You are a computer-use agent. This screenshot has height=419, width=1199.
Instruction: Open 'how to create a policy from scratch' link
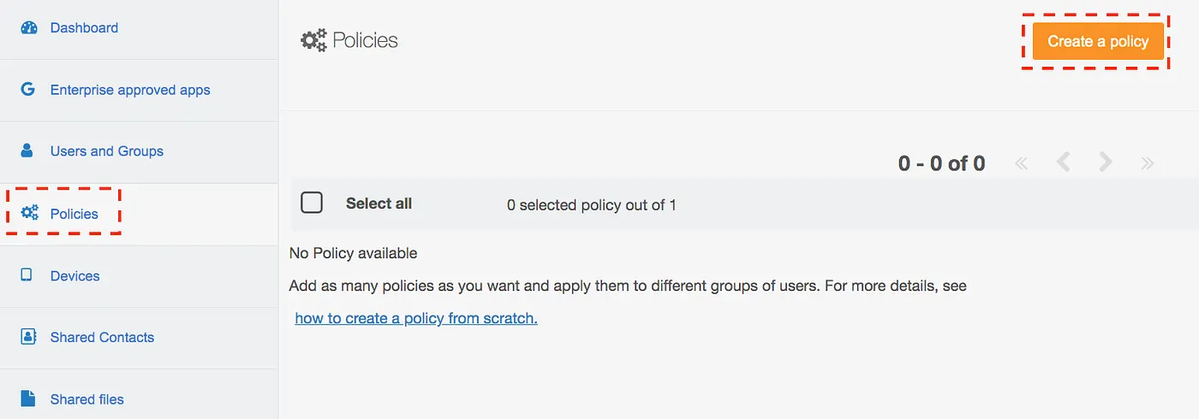pyautogui.click(x=416, y=318)
